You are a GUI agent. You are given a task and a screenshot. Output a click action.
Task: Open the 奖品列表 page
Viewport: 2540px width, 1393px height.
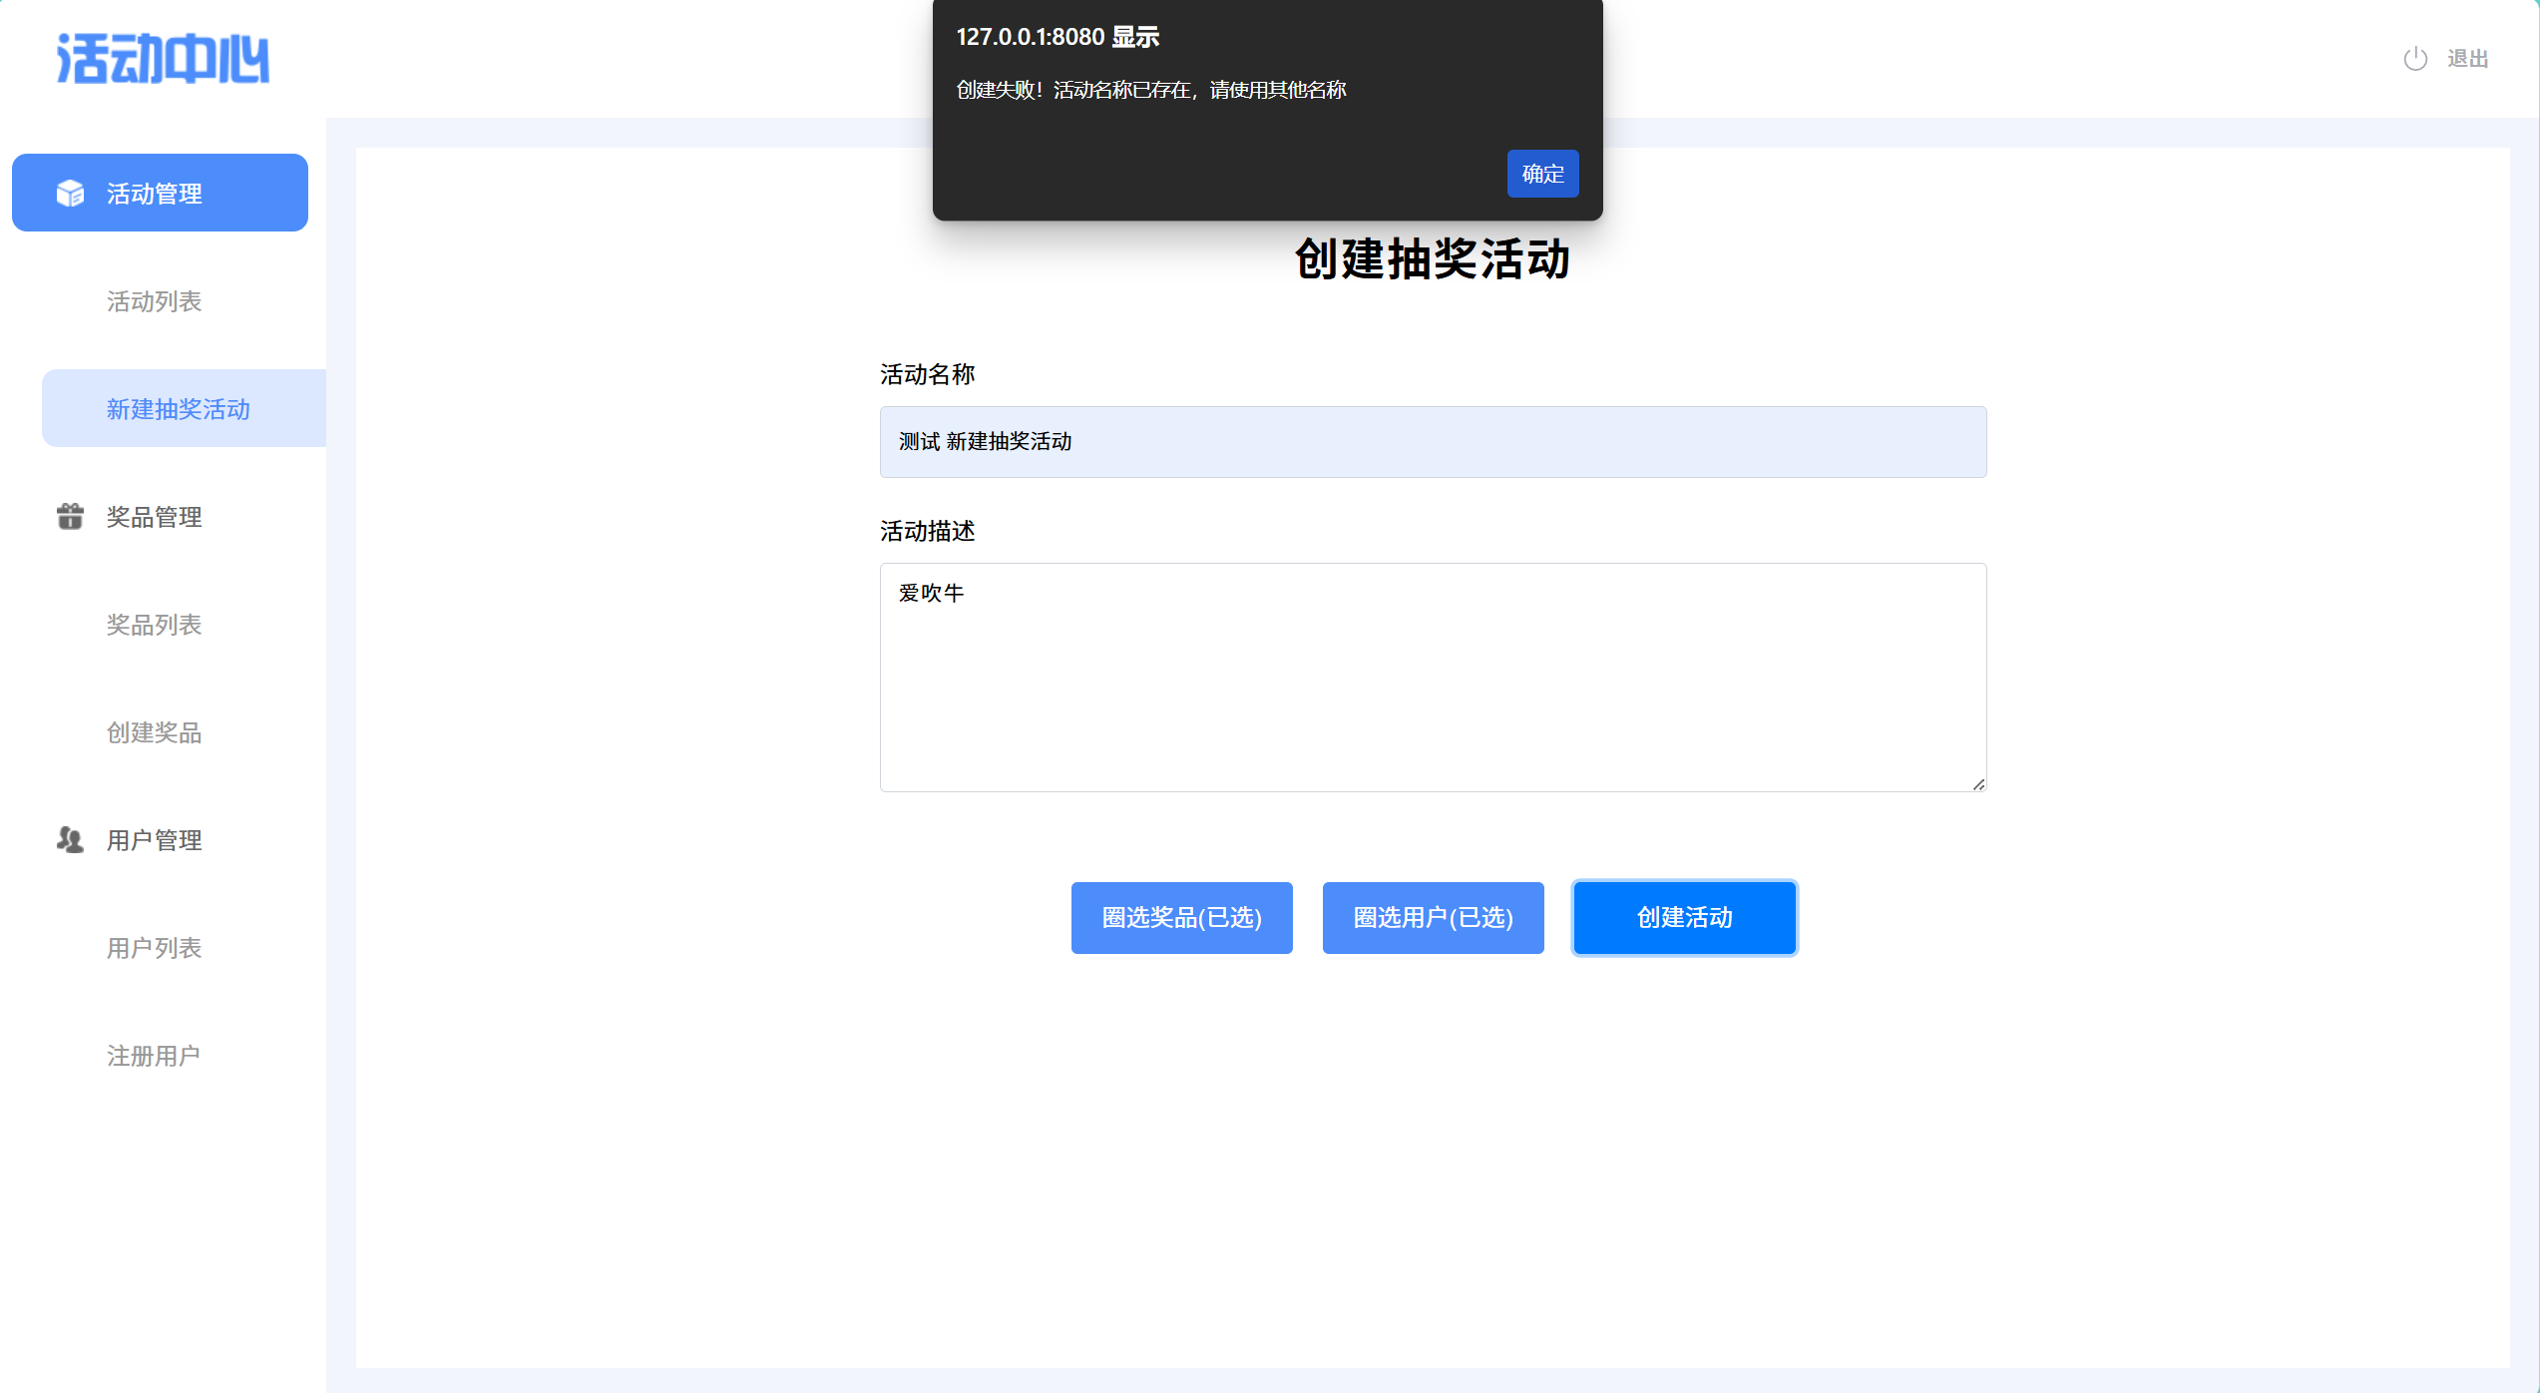pos(155,625)
